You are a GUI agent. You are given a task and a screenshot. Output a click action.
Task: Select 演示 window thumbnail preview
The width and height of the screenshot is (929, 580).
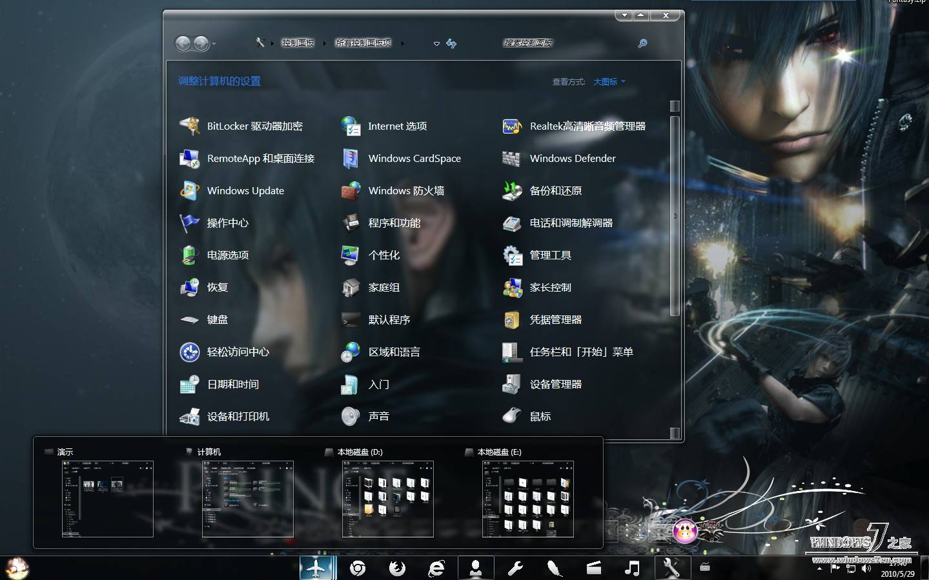107,499
